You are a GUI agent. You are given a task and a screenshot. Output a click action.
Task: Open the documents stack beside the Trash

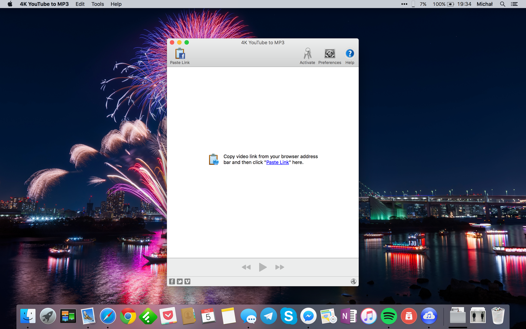tap(478, 316)
